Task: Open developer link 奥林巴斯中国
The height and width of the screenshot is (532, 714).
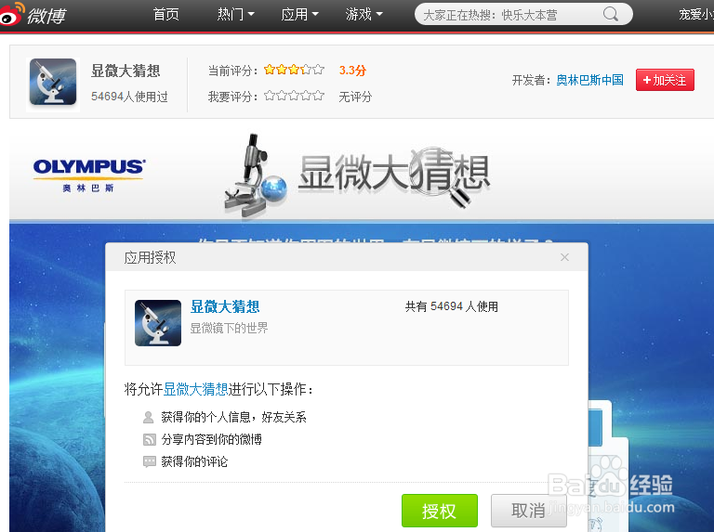Action: (x=589, y=80)
